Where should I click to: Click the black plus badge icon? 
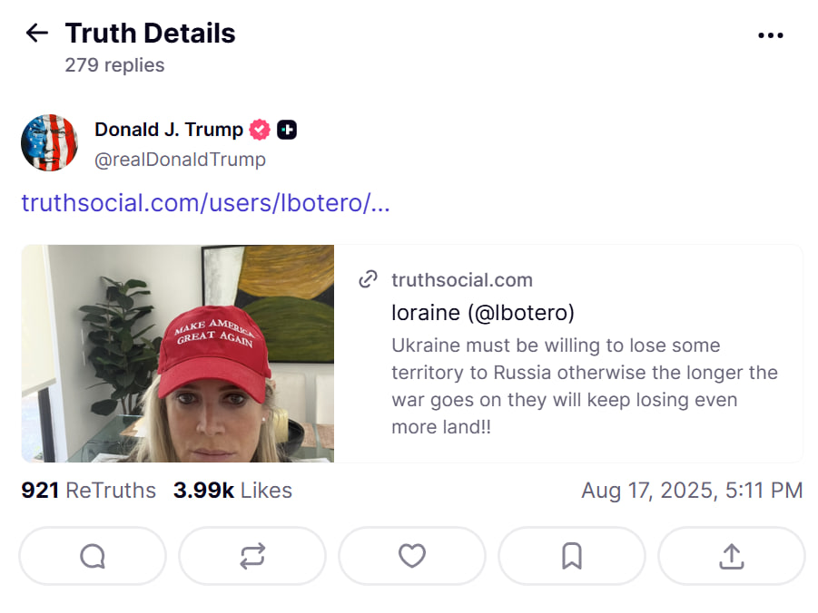(287, 130)
